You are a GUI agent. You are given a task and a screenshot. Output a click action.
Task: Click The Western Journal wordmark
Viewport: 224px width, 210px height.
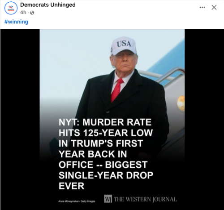point(145,199)
